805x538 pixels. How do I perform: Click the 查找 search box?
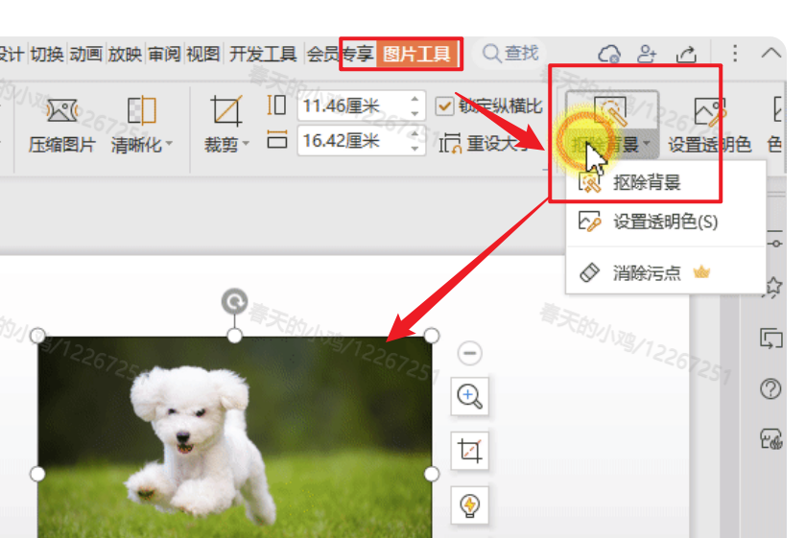509,53
